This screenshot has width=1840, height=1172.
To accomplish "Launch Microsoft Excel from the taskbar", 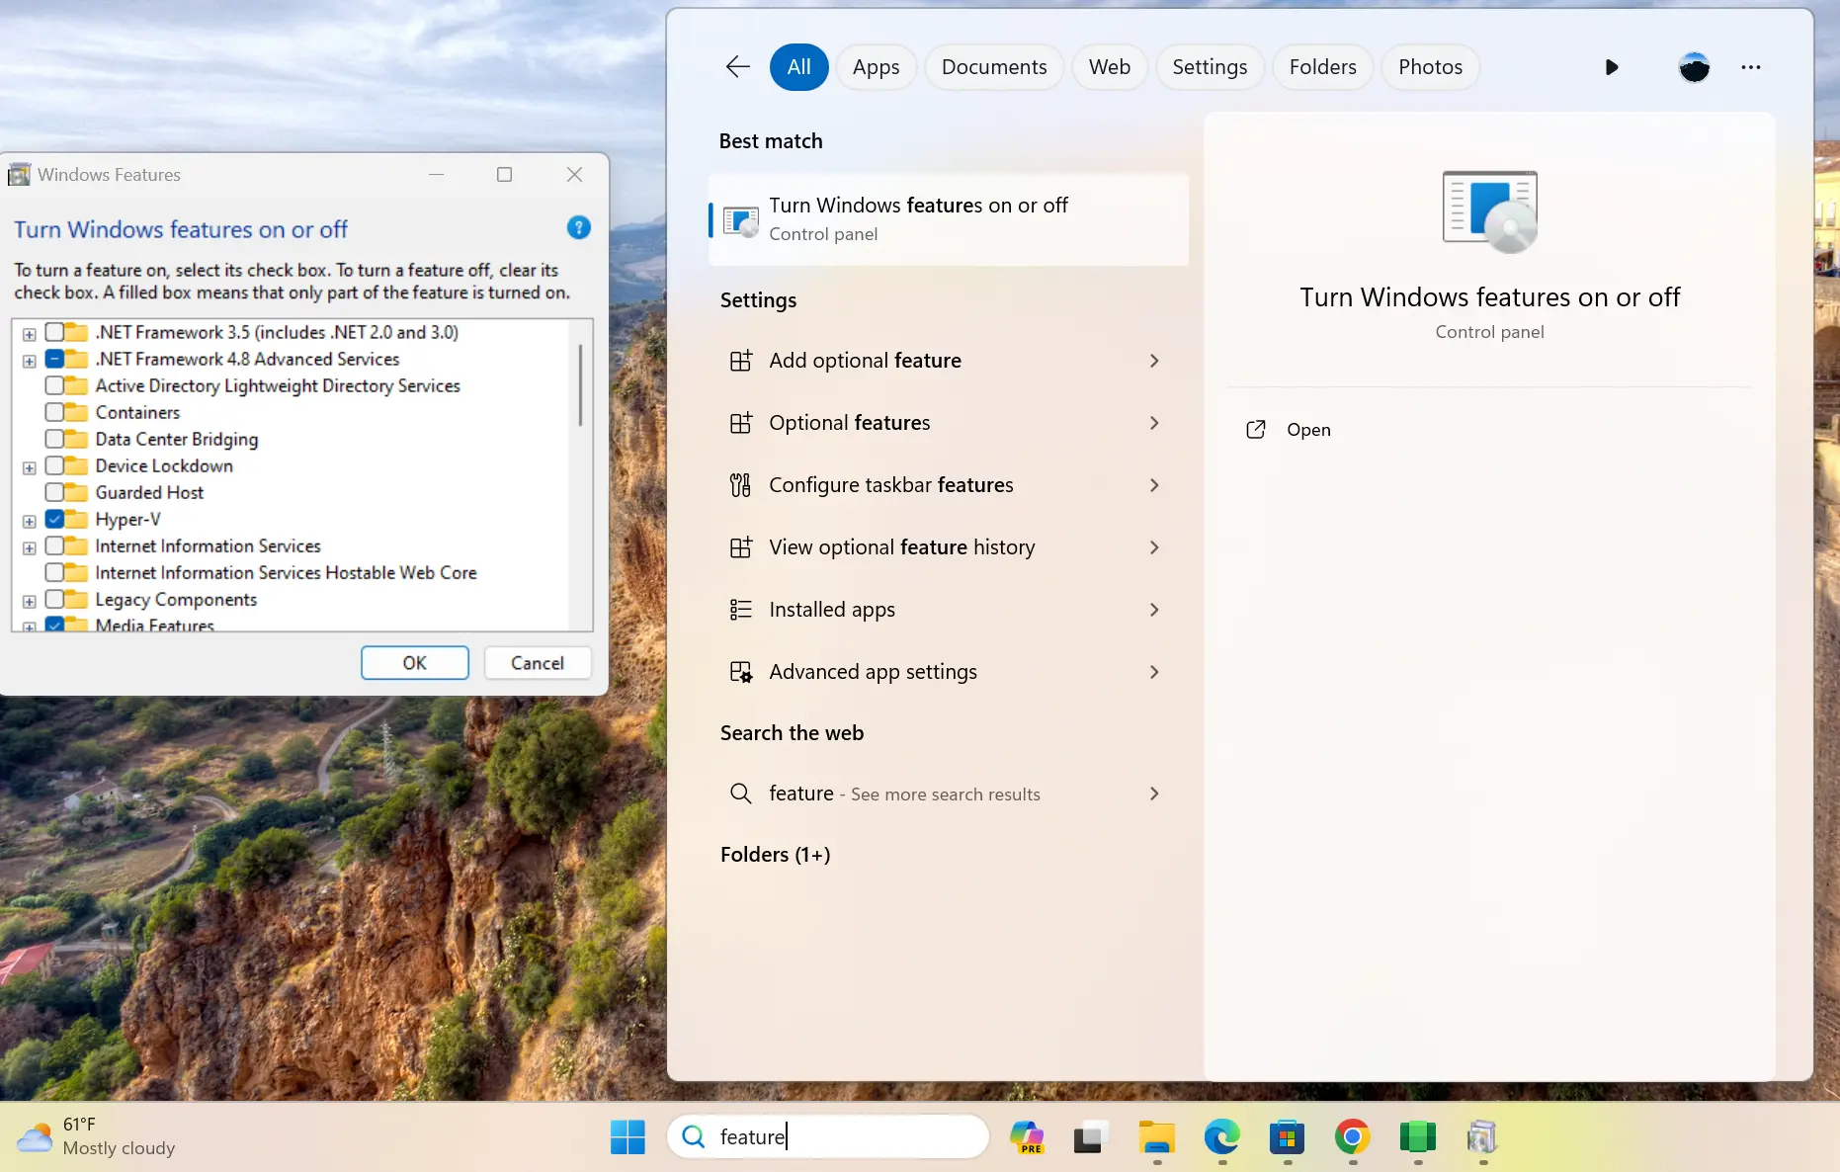I will pos(1417,1137).
